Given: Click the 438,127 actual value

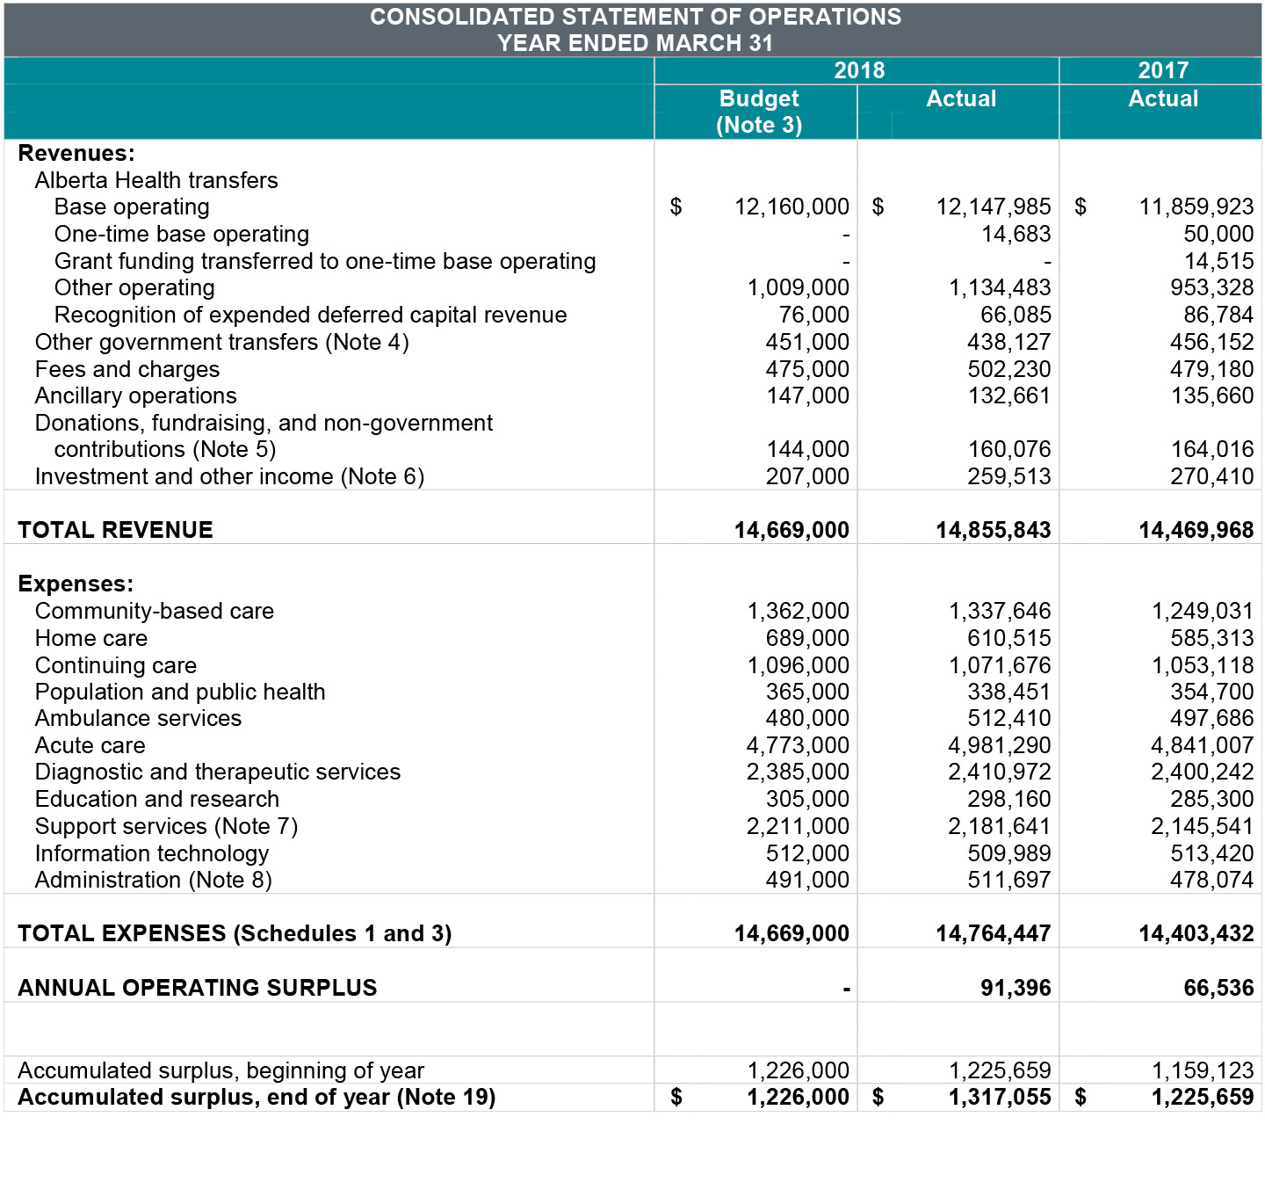Looking at the screenshot, I should pos(1009,343).
